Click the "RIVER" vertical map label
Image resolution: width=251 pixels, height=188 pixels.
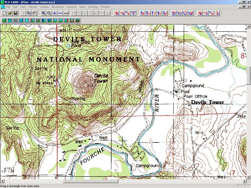coord(157,103)
